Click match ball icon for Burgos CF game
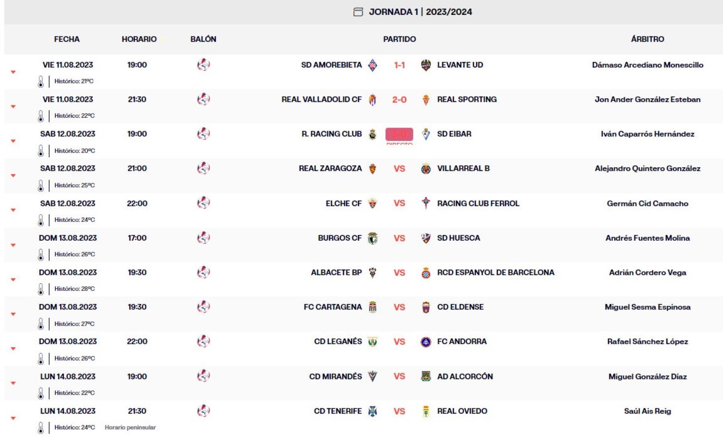This screenshot has height=444, width=723. click(x=204, y=238)
